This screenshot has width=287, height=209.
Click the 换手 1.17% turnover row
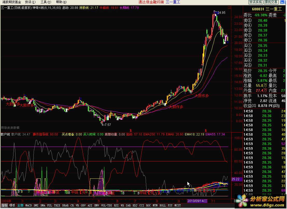tap(255, 96)
